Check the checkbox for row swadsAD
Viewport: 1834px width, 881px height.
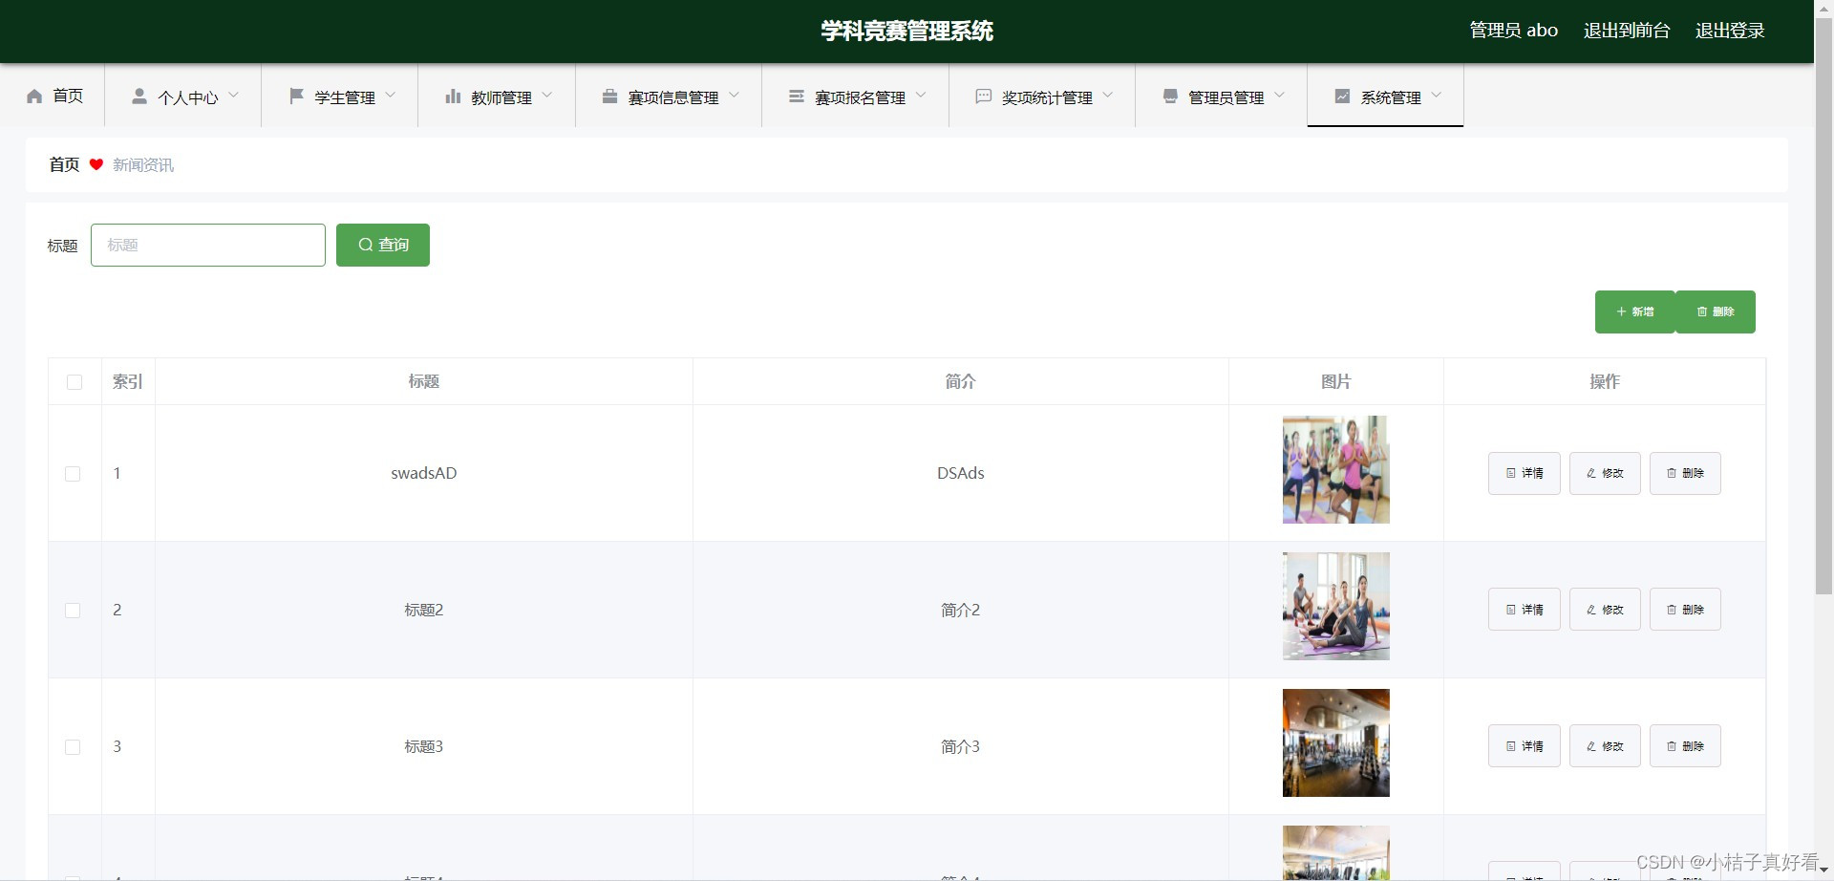click(x=73, y=474)
